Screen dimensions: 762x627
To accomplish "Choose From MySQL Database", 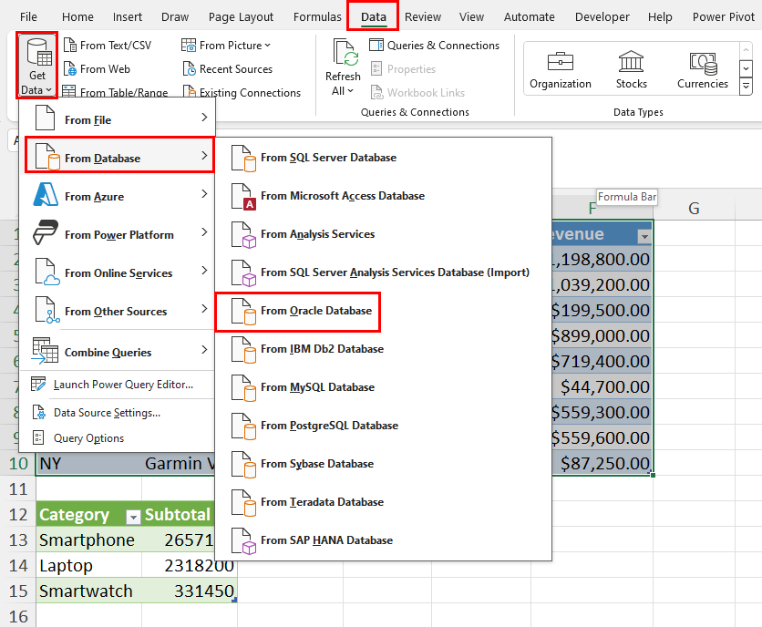I will [x=383, y=387].
